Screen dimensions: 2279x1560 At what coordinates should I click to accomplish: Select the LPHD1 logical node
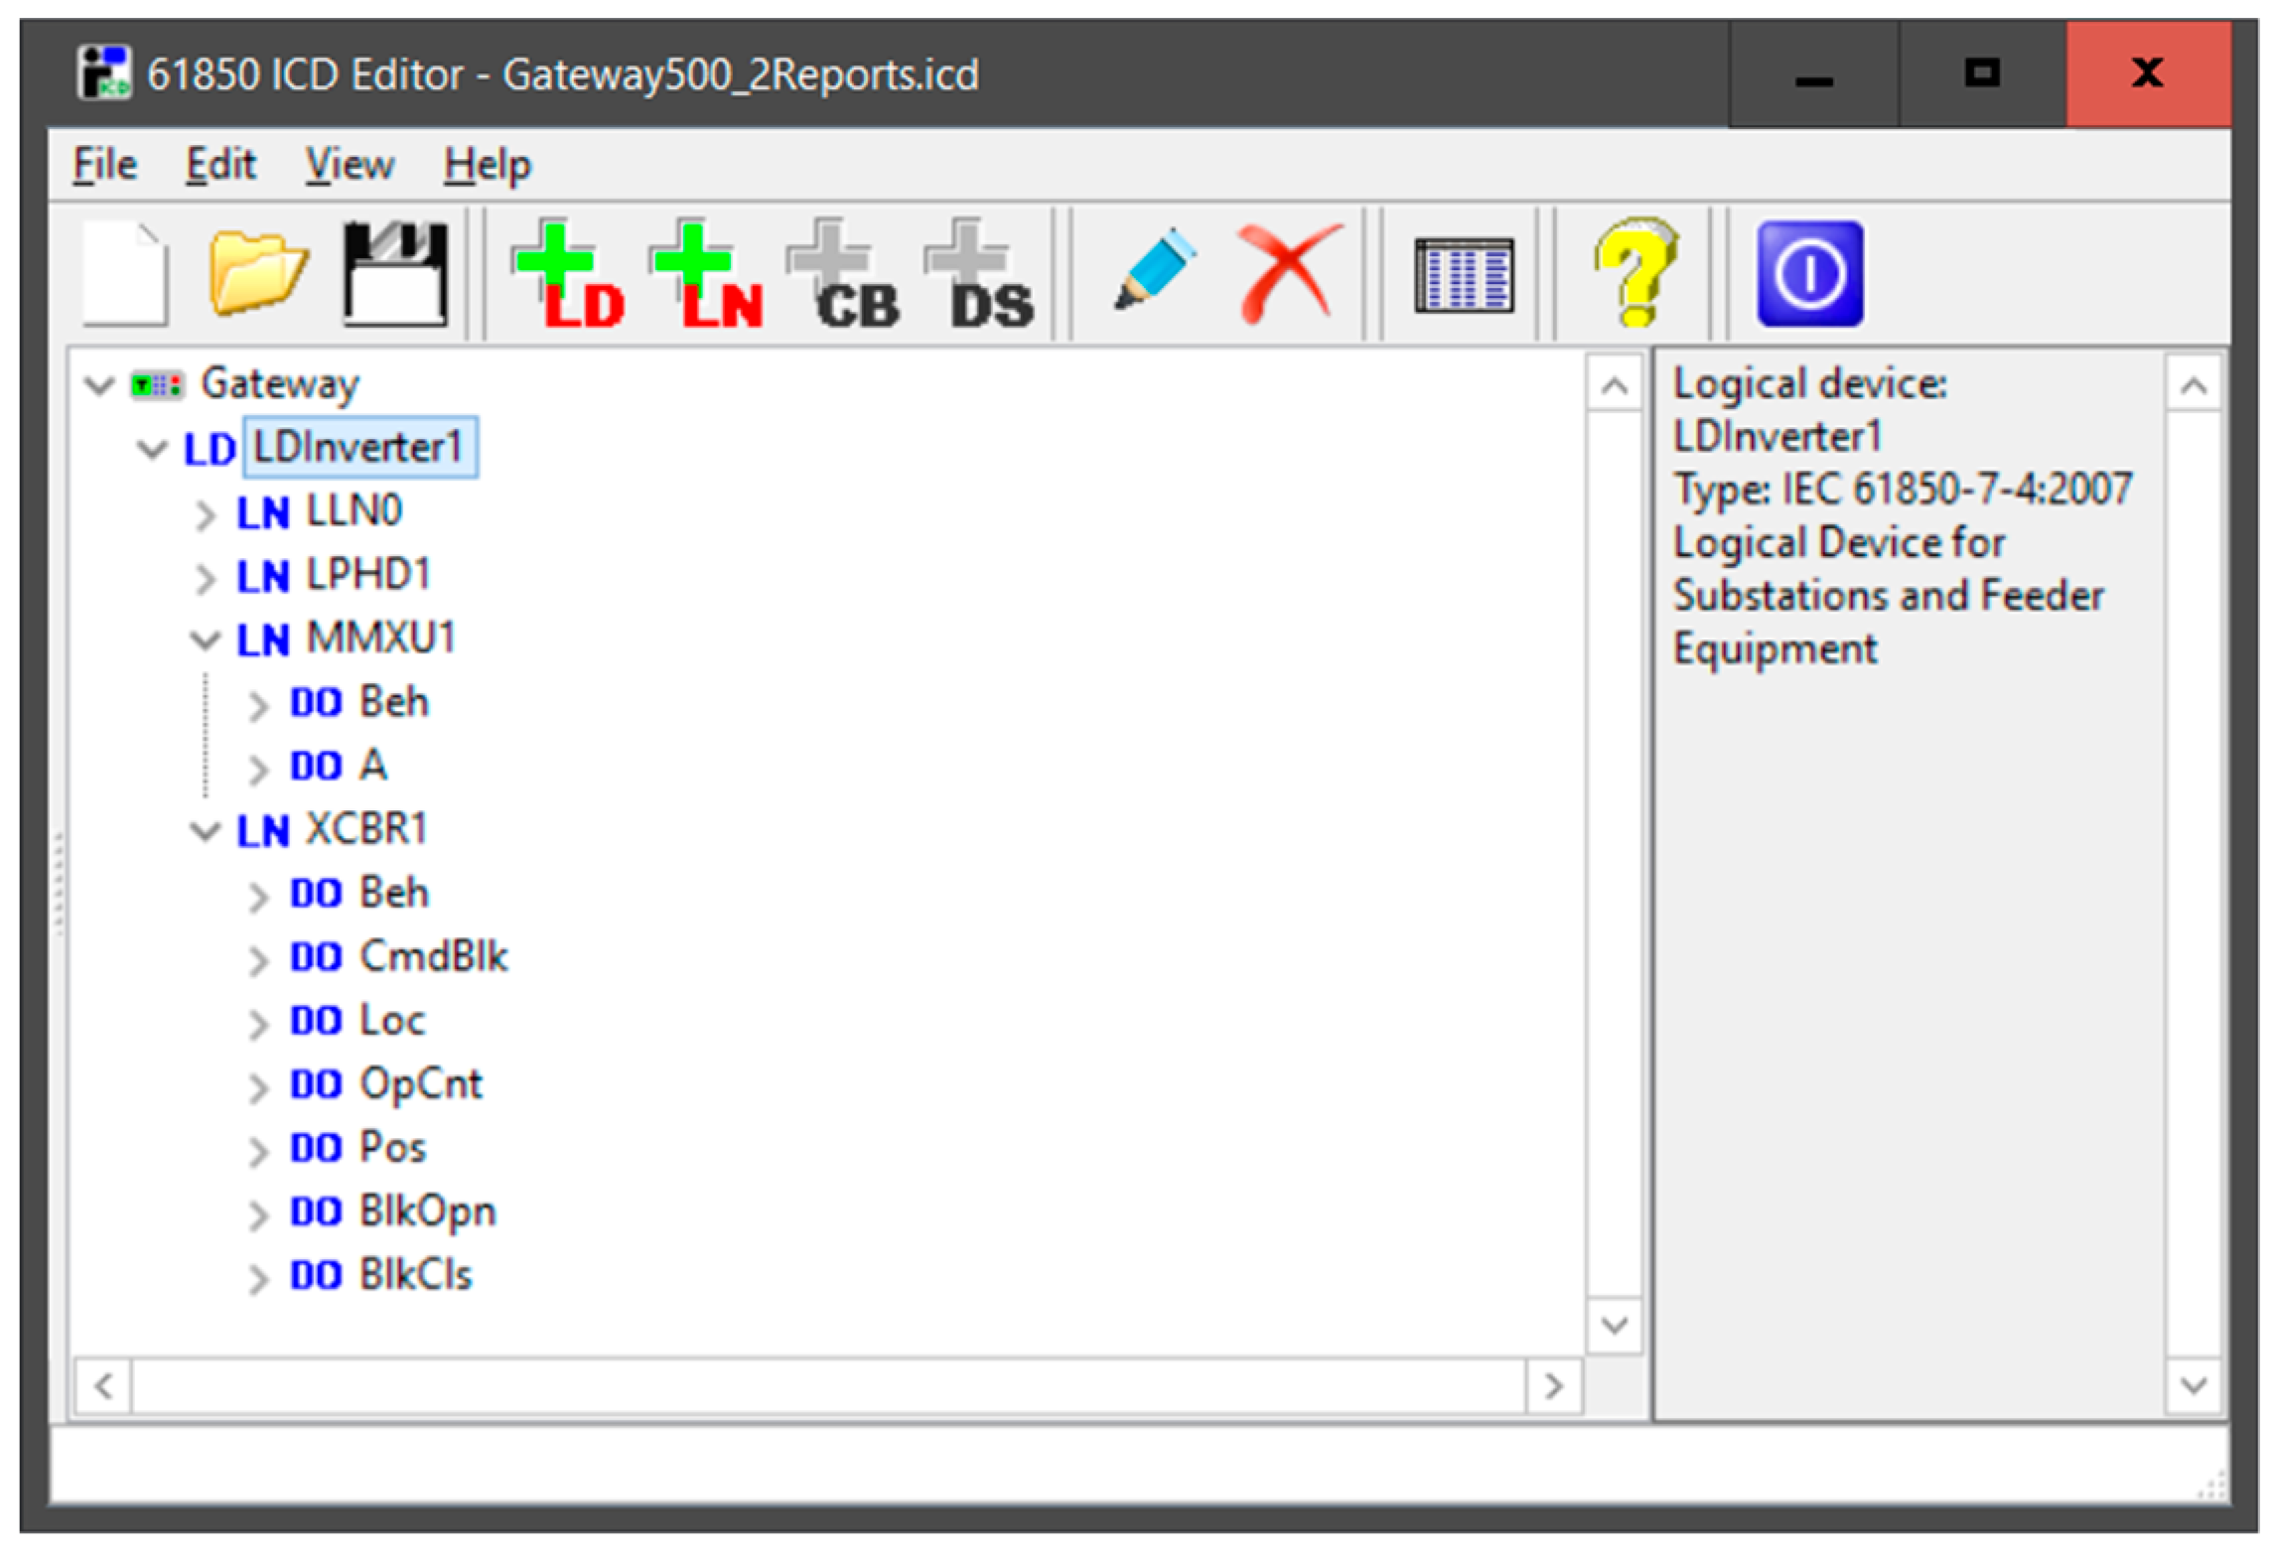pos(367,575)
